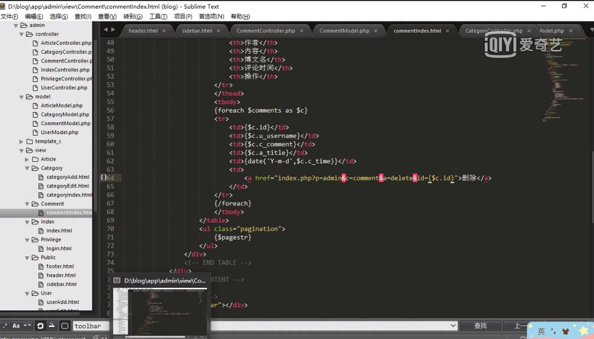
Task: Click the 删除 link's href line fold marker
Action: pos(104,178)
